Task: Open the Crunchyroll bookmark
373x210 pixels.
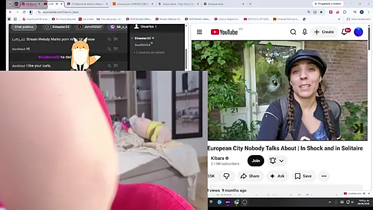Action: click(36, 19)
